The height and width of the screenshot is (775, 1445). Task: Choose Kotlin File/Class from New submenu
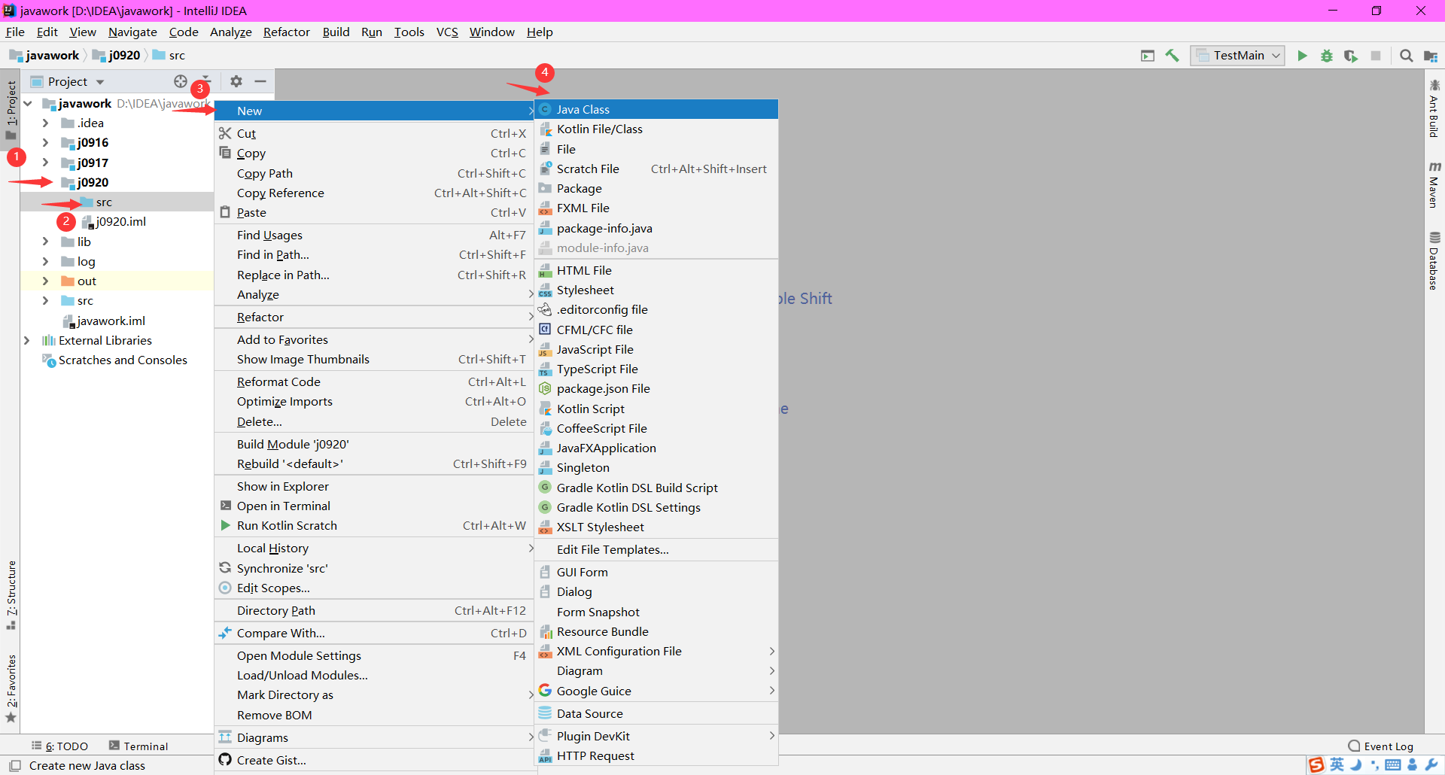click(x=656, y=129)
